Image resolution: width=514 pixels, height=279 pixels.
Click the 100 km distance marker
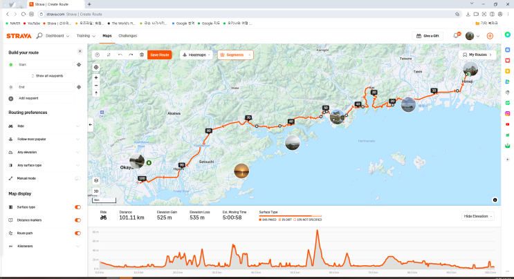pos(142,178)
